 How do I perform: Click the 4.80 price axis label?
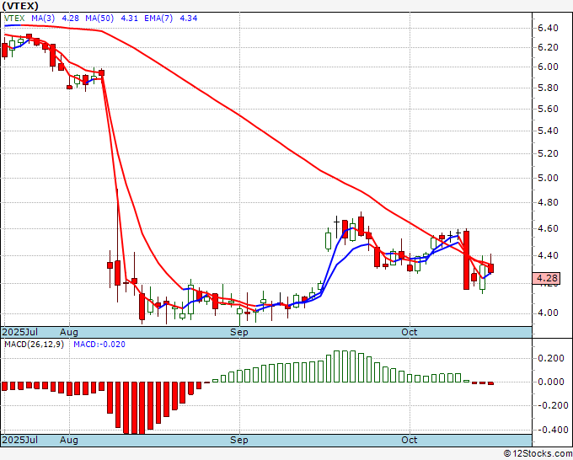pyautogui.click(x=549, y=202)
